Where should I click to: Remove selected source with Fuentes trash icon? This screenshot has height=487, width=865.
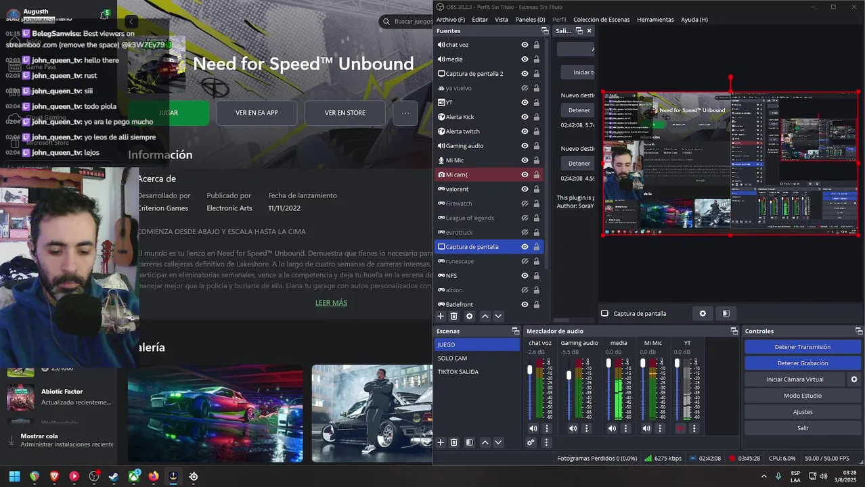[454, 316]
